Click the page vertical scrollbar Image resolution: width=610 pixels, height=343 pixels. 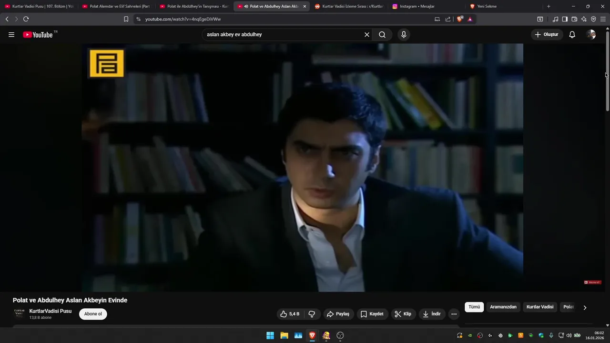608,71
